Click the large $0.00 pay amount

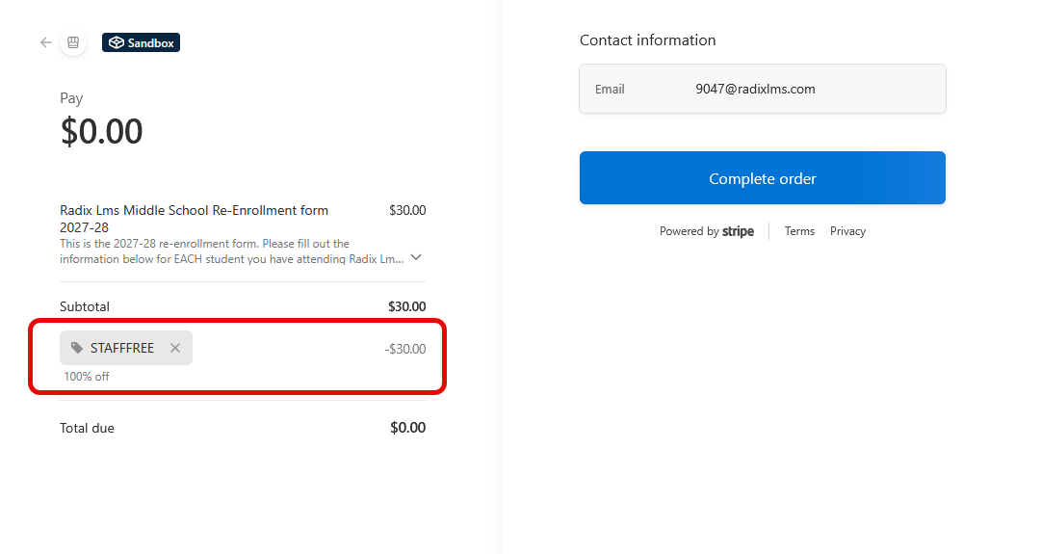pyautogui.click(x=101, y=131)
